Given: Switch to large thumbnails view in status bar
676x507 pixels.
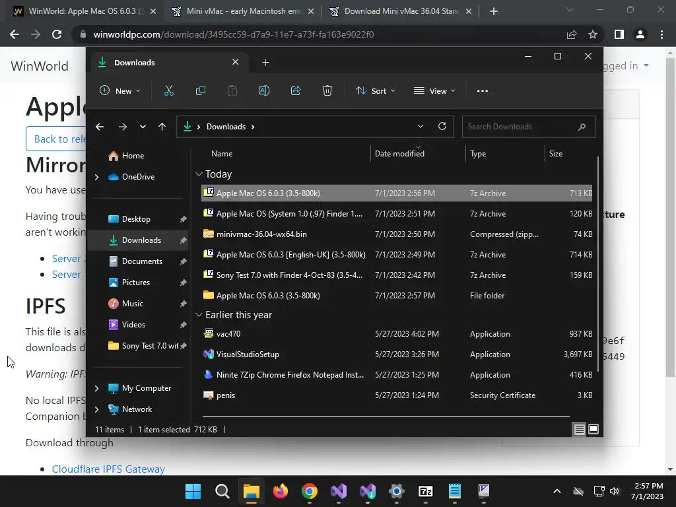Looking at the screenshot, I should click(x=593, y=429).
